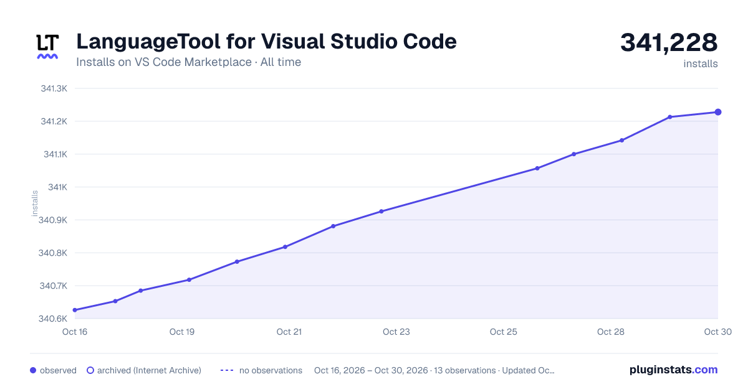The image size is (748, 392).
Task: Click the archived legend hollow circle
Action: [90, 370]
